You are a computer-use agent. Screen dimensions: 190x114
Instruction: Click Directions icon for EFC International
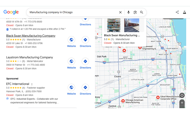point(85,87)
